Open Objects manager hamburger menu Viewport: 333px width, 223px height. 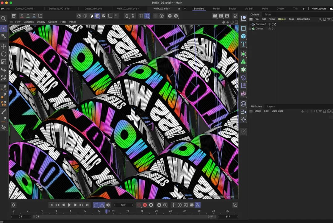click(251, 19)
